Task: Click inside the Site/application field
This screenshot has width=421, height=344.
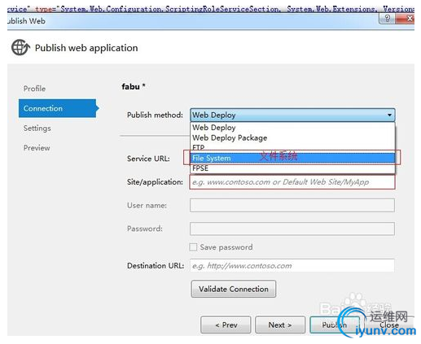Action: coord(292,182)
